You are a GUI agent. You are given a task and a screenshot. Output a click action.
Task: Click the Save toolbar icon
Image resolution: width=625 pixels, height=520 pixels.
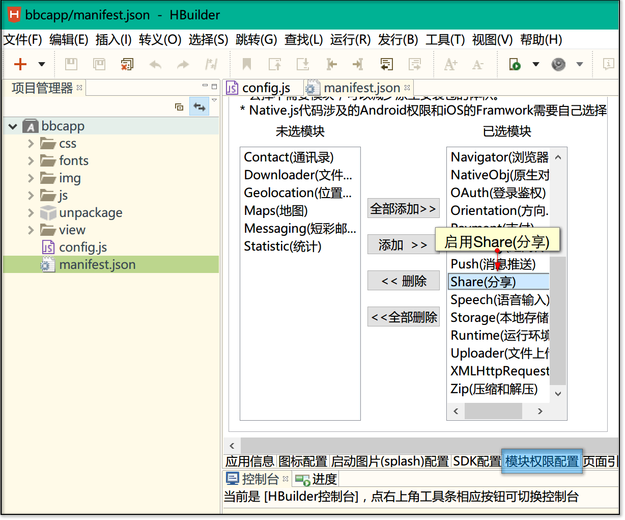(71, 64)
